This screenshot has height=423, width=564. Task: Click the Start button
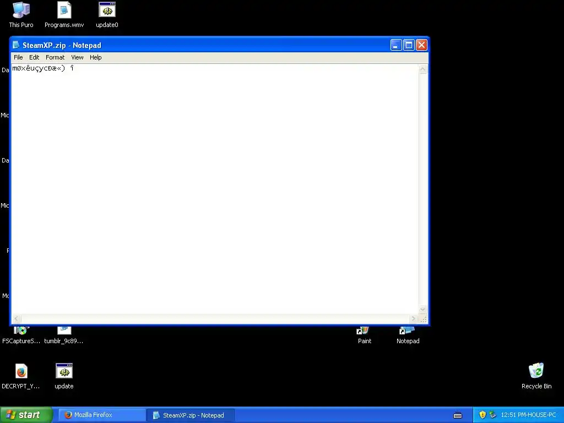pos(26,415)
